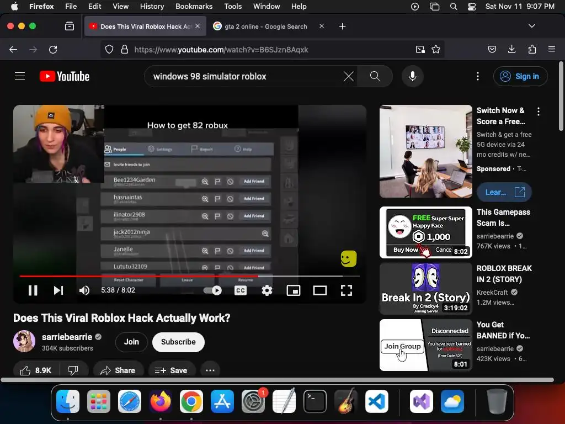Share this video

tap(118, 370)
